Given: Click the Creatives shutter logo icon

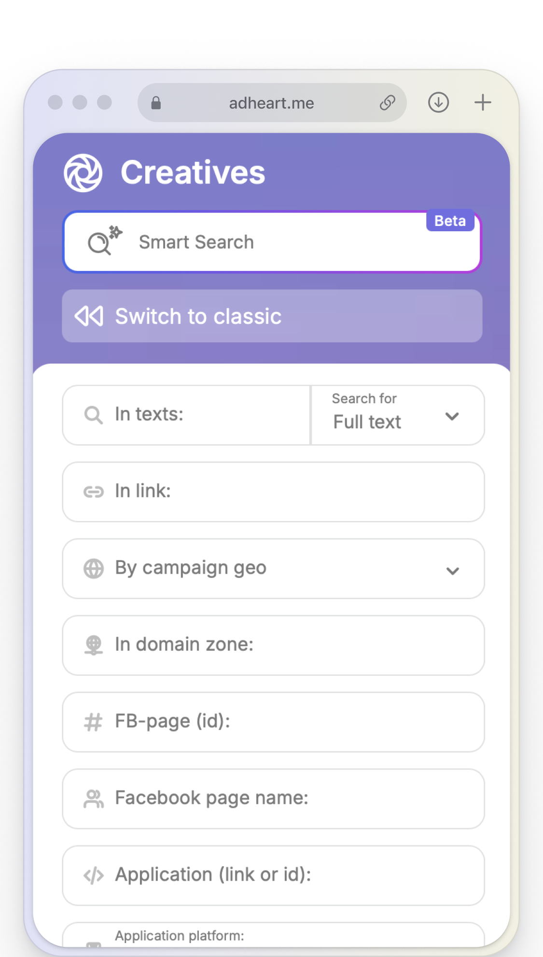Looking at the screenshot, I should coord(84,172).
